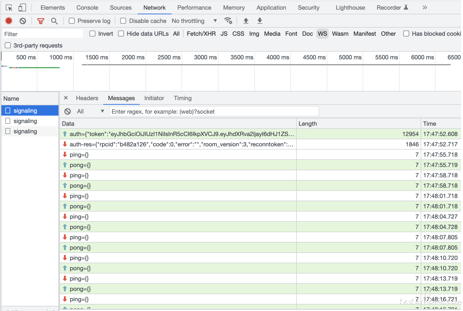The height and width of the screenshot is (311, 463).
Task: Show more DevTools tabs with chevrons
Action: (x=425, y=8)
